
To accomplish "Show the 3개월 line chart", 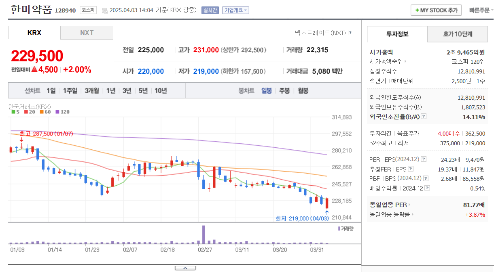I will [92, 90].
